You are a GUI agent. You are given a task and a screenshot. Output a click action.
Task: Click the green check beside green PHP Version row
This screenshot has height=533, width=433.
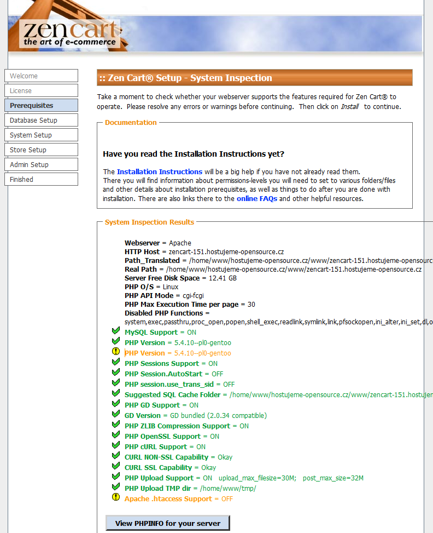coord(116,341)
